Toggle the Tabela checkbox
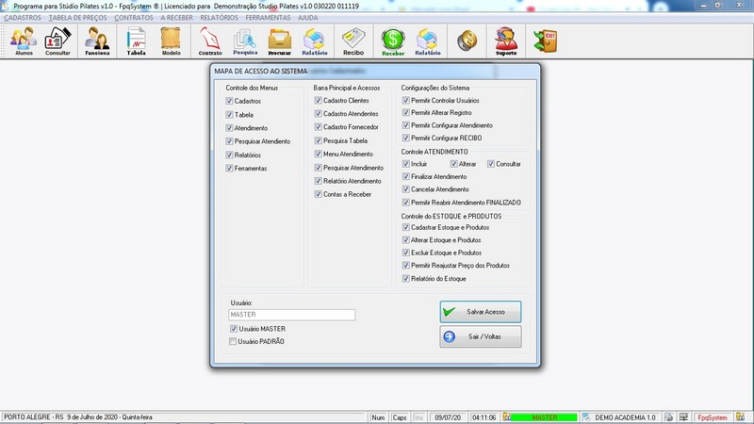The width and height of the screenshot is (754, 424). 229,114
